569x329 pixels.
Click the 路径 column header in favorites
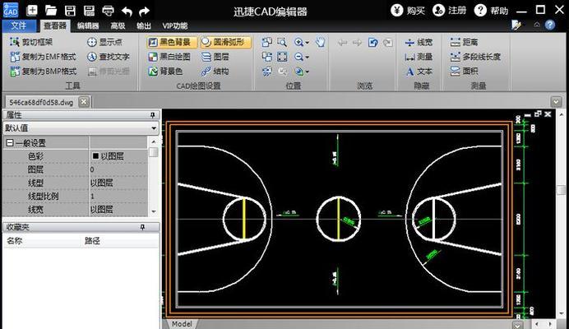click(x=92, y=241)
